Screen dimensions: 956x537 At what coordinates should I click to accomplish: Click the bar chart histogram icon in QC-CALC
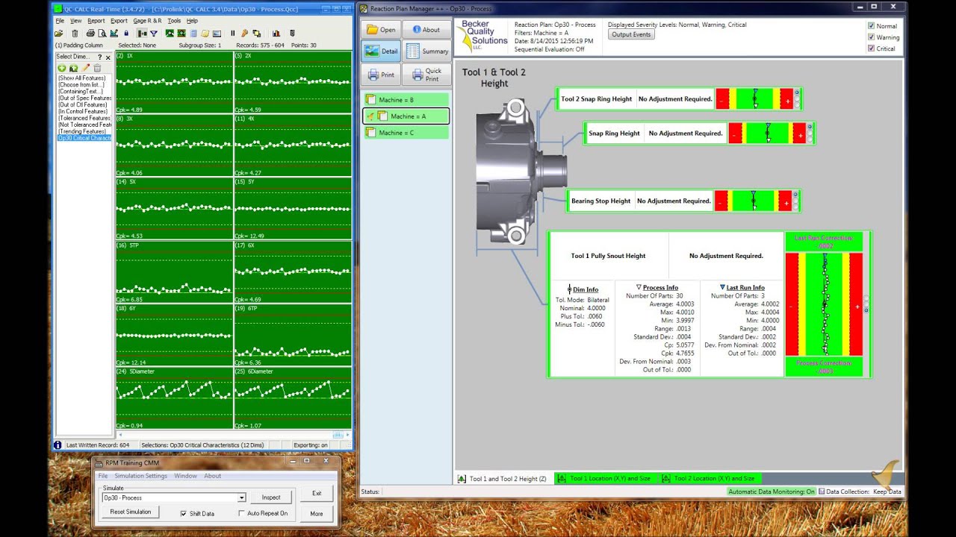(276, 34)
